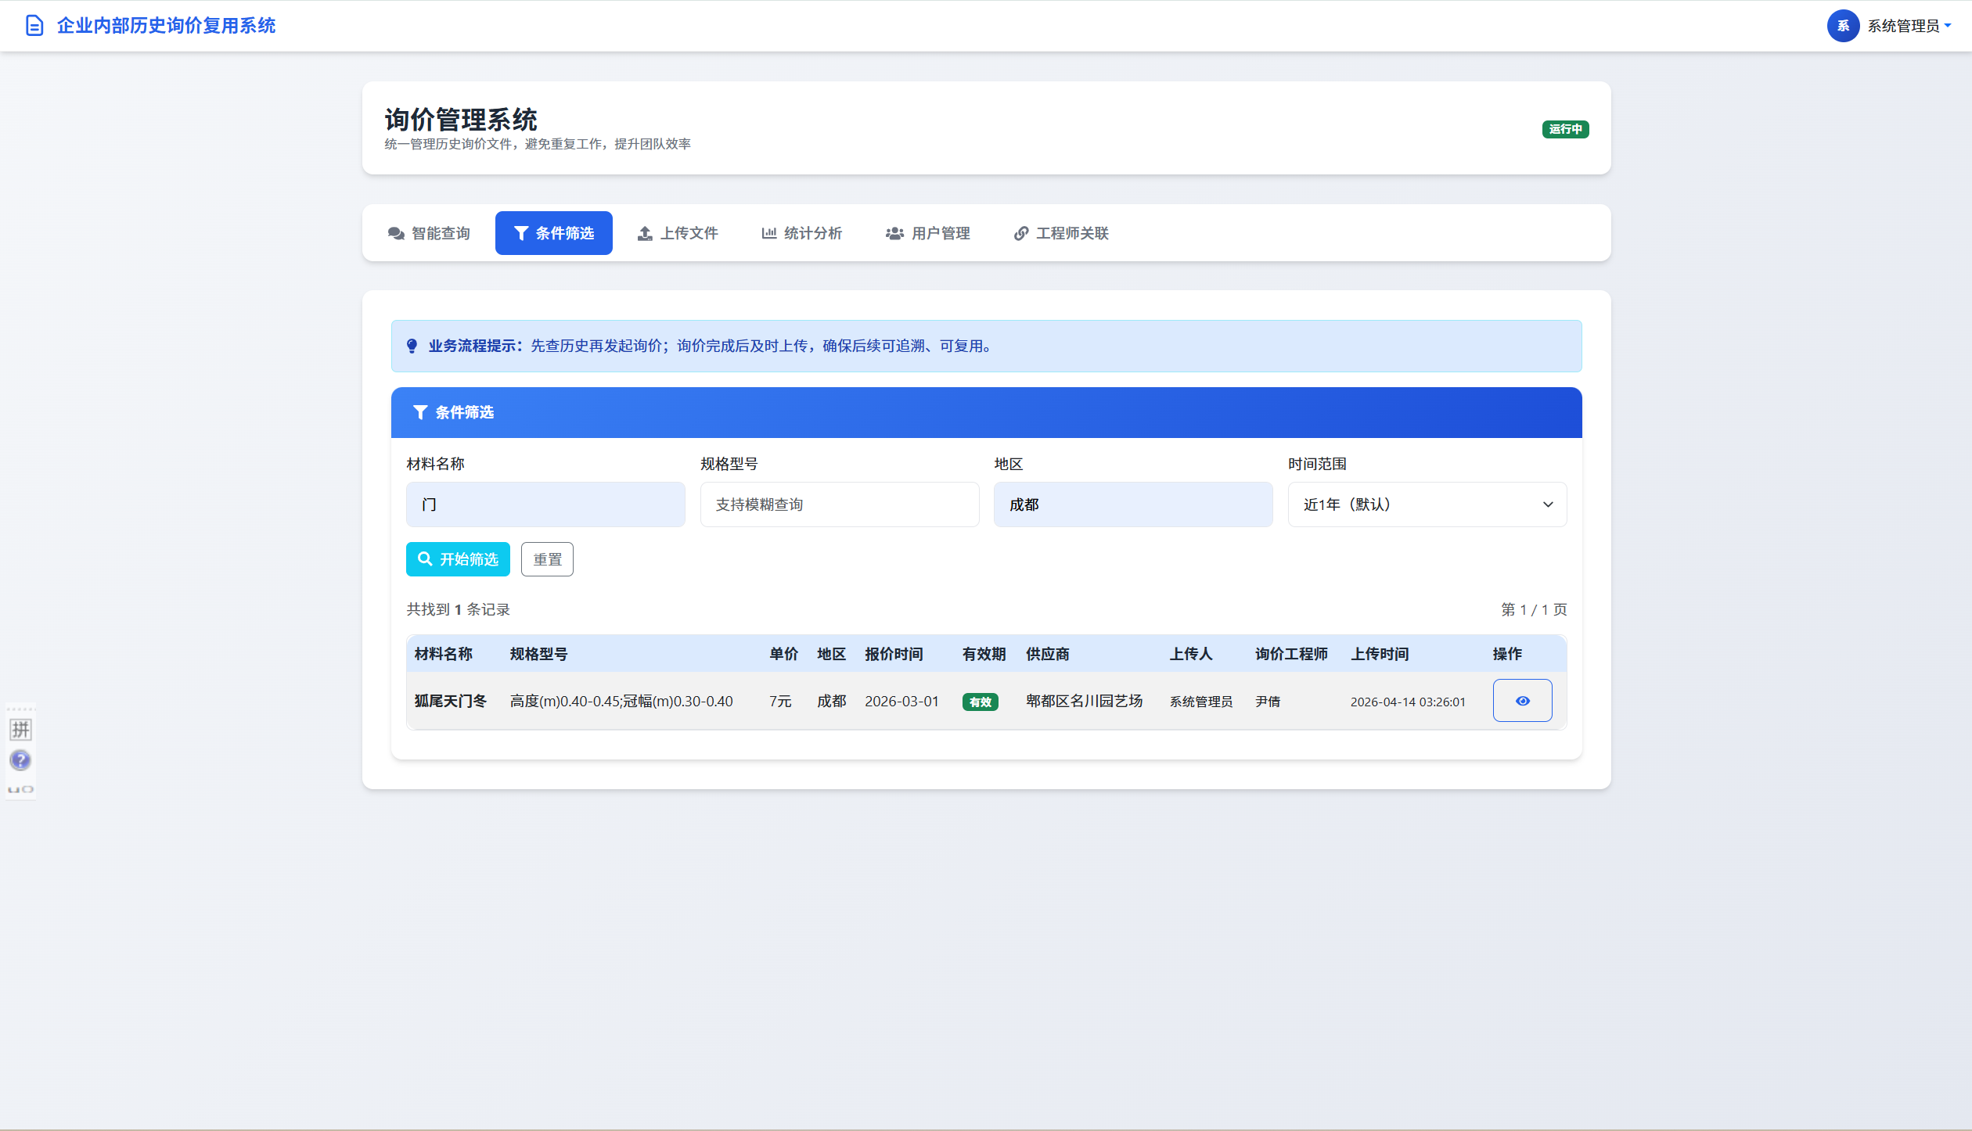Focus the 规格型号 fuzzy search field
The height and width of the screenshot is (1131, 1972).
click(840, 504)
